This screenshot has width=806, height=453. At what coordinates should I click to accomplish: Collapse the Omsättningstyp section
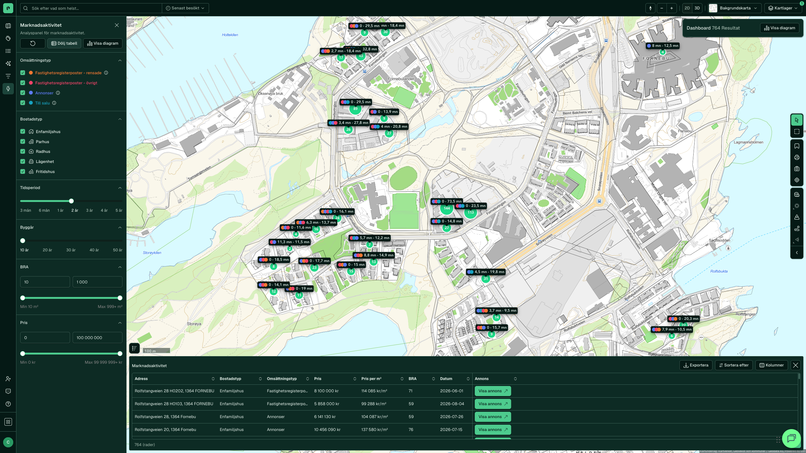tap(120, 60)
